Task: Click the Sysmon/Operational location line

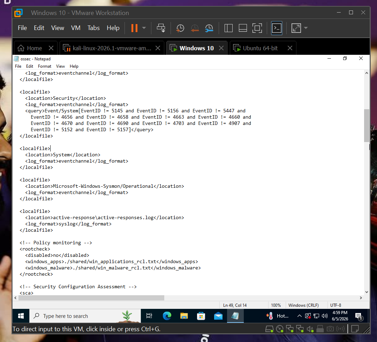Action: pyautogui.click(x=105, y=186)
